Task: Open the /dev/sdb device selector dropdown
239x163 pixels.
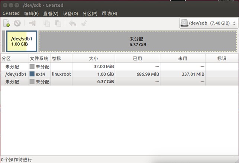Action: (x=208, y=23)
